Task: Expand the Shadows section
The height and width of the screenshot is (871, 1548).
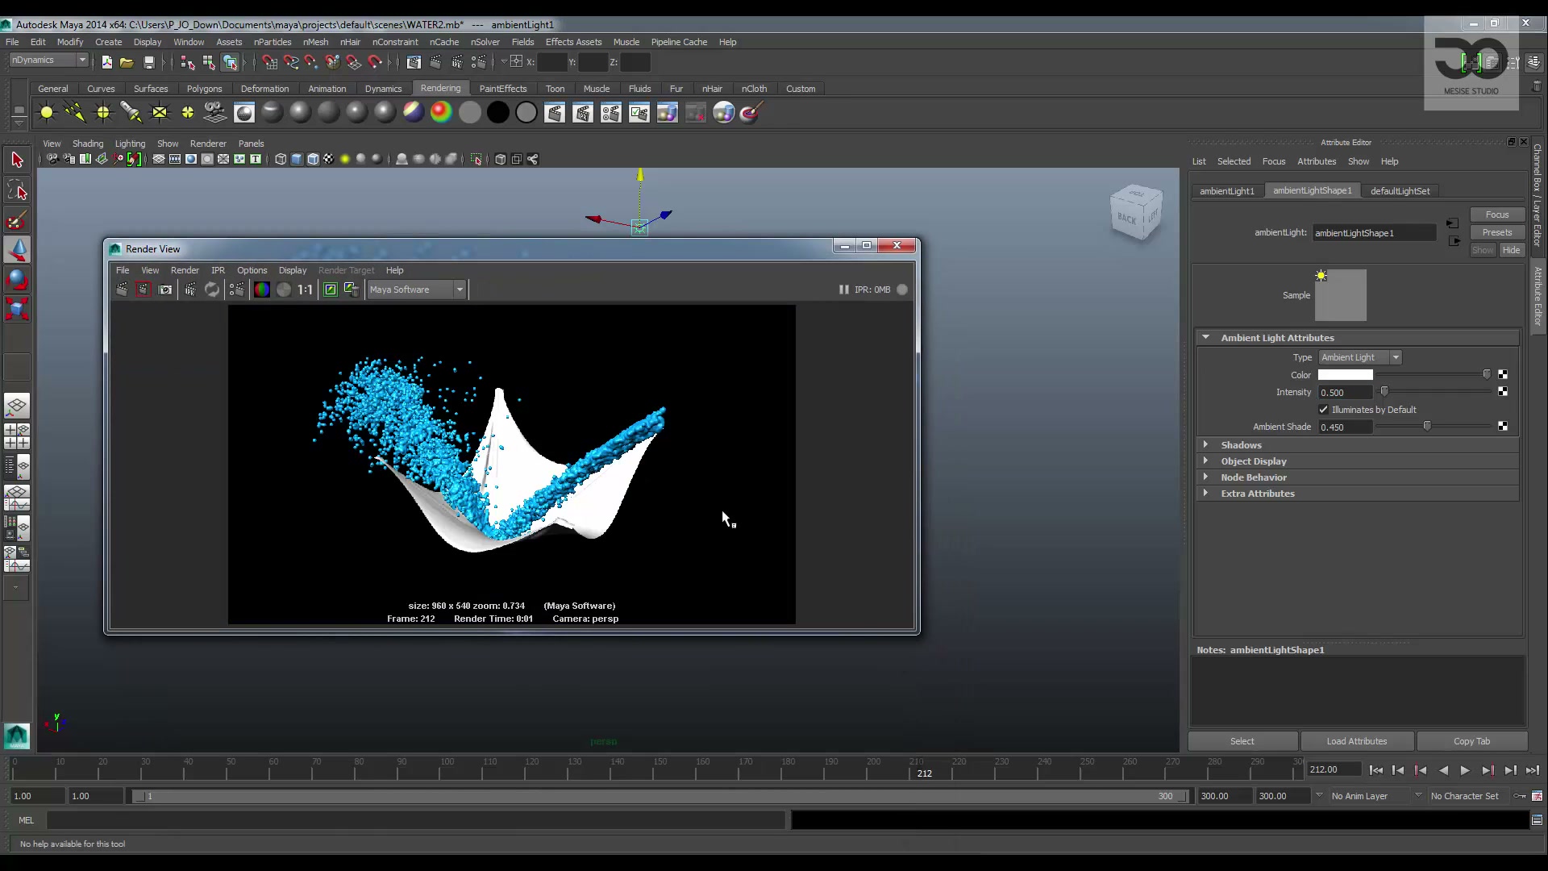Action: click(1205, 444)
